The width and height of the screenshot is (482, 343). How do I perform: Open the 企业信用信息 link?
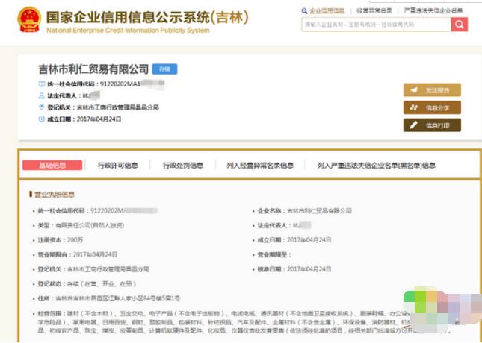[327, 10]
